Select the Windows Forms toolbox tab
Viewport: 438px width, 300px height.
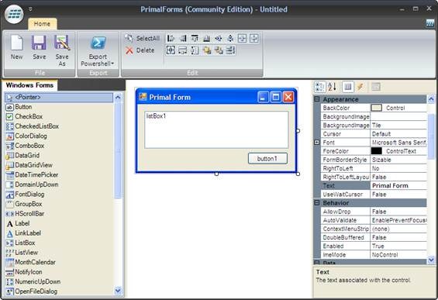(29, 85)
